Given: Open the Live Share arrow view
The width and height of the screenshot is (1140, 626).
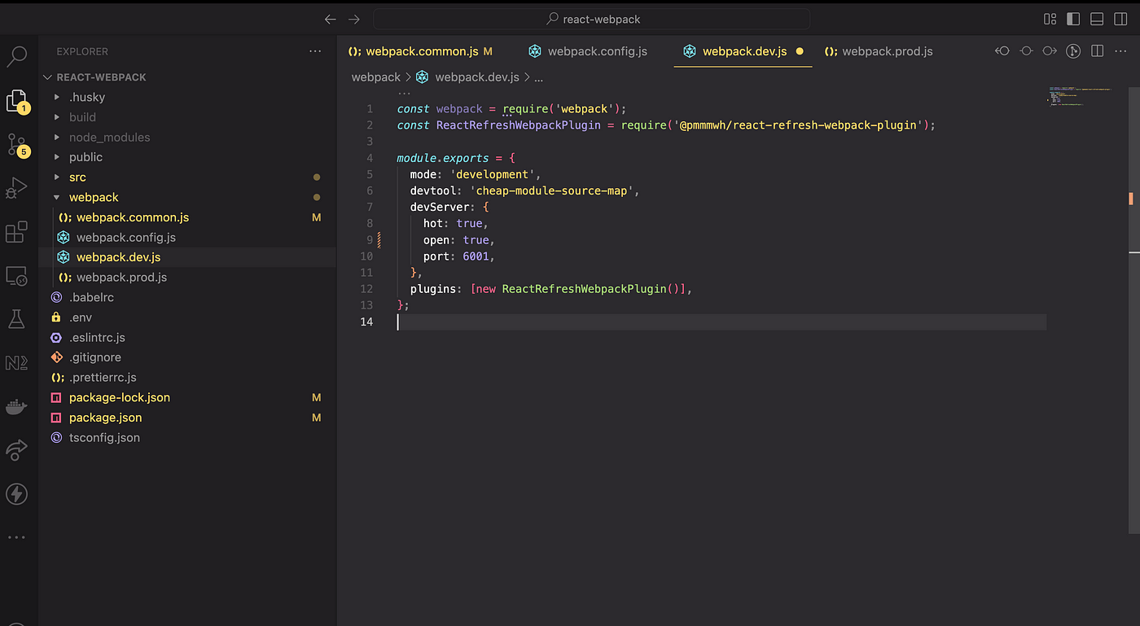Looking at the screenshot, I should (x=16, y=449).
